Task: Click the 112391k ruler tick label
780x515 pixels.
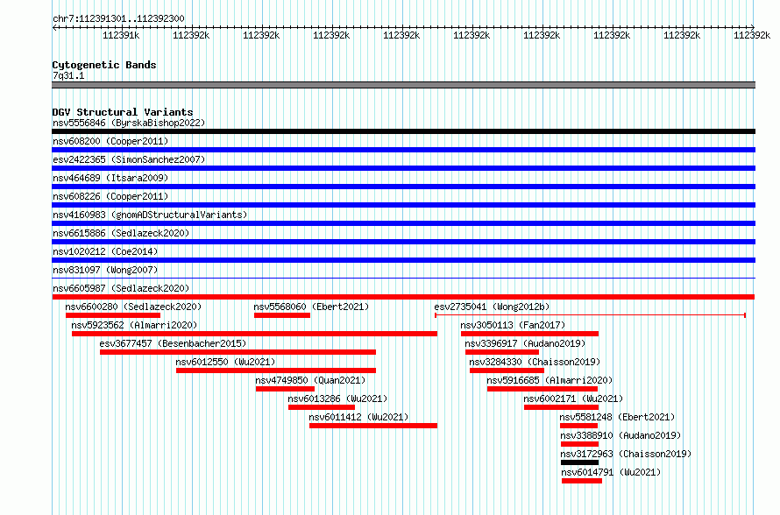Action: point(121,35)
